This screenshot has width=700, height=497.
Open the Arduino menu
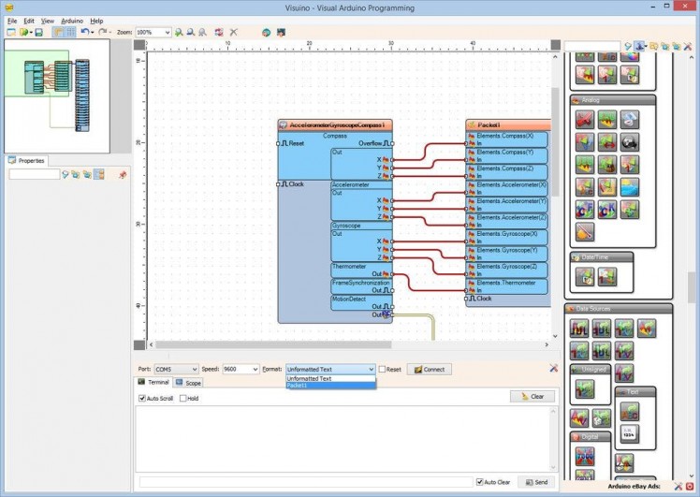(x=72, y=20)
